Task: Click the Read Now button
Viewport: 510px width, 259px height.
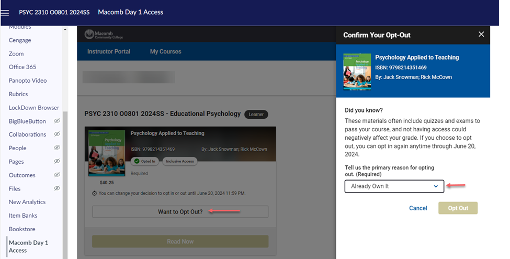Action: [x=180, y=241]
